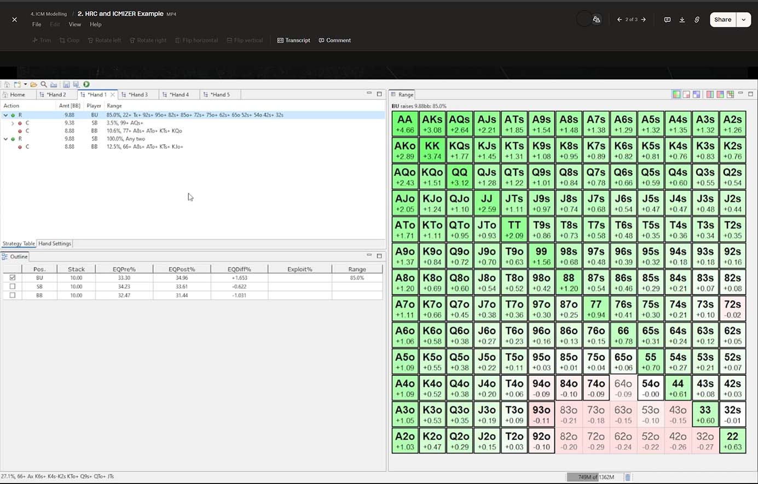Open the comments speech bubble icon

pos(667,20)
